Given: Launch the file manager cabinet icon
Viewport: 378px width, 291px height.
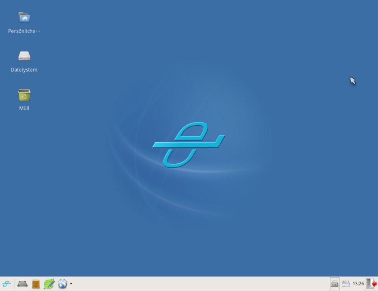Looking at the screenshot, I should click(x=36, y=284).
